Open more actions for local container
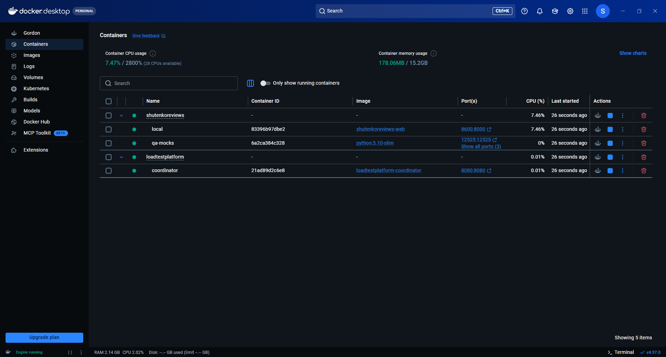 pyautogui.click(x=623, y=129)
